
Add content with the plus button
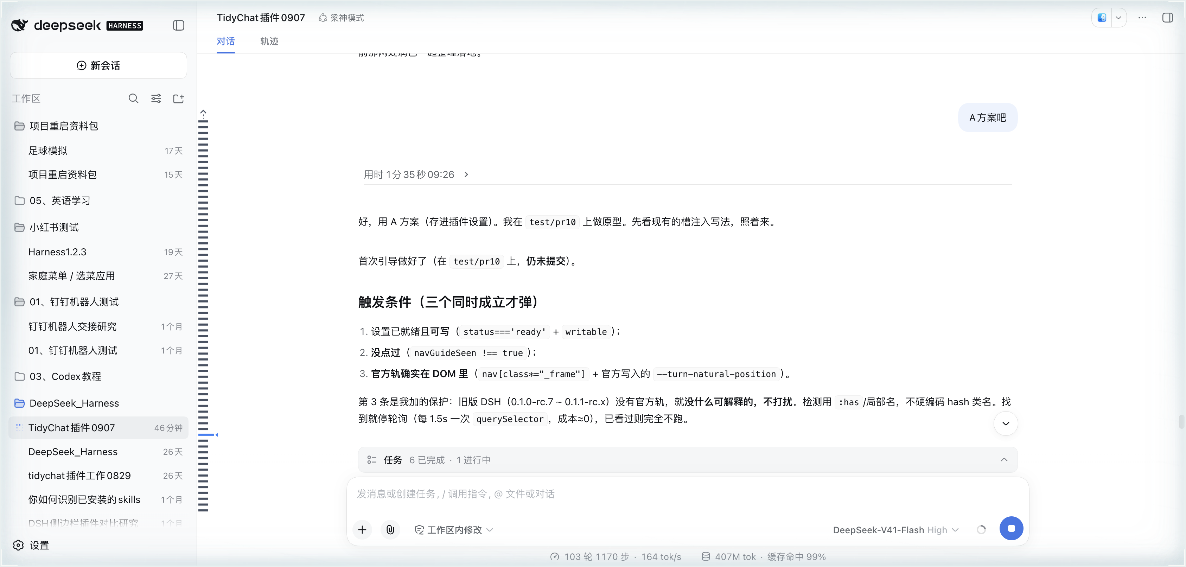point(362,530)
